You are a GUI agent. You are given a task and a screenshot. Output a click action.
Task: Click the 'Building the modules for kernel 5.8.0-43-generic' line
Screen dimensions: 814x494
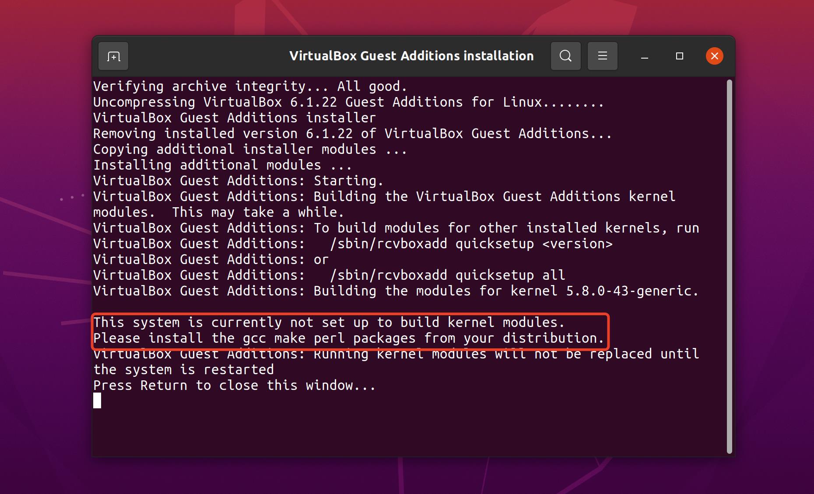396,291
